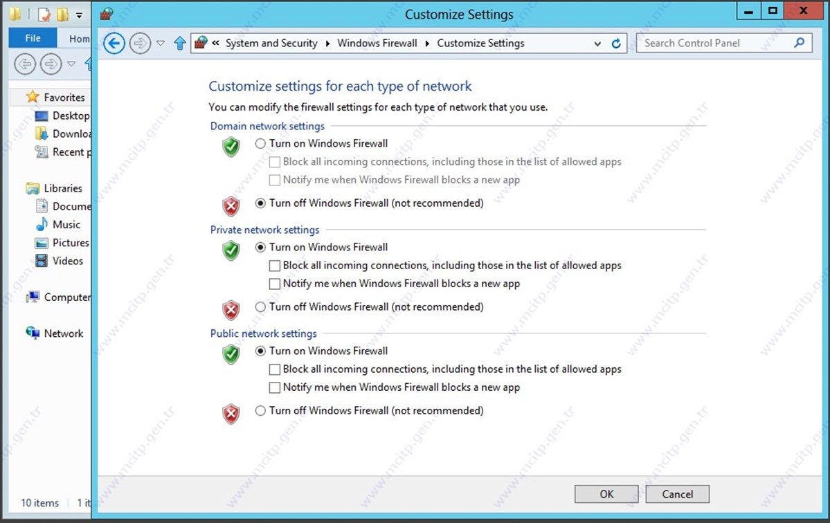Refresh the Customize Settings page
The height and width of the screenshot is (523, 830).
point(616,44)
